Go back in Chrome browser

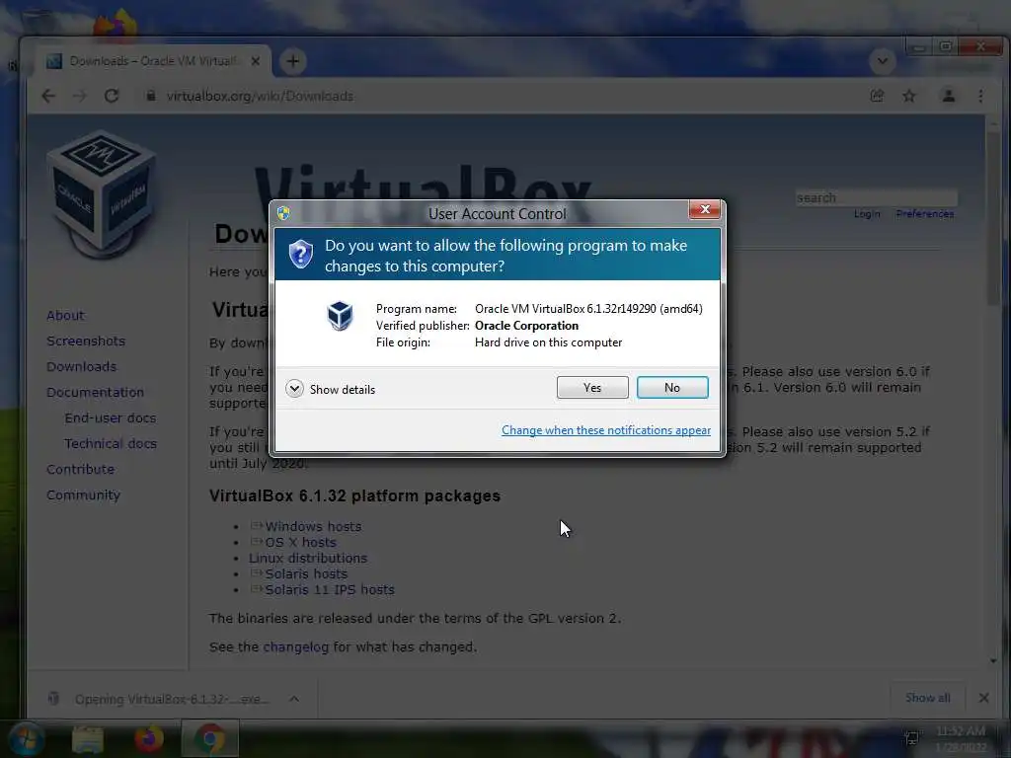(48, 96)
